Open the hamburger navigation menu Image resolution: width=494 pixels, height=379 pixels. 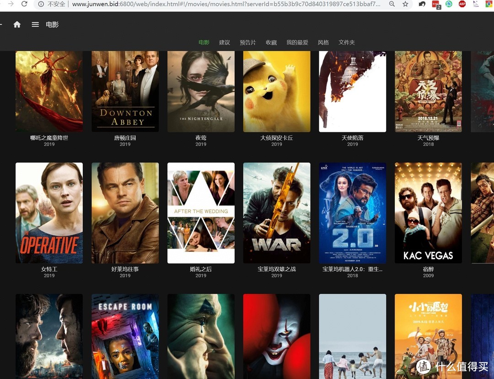pyautogui.click(x=35, y=25)
